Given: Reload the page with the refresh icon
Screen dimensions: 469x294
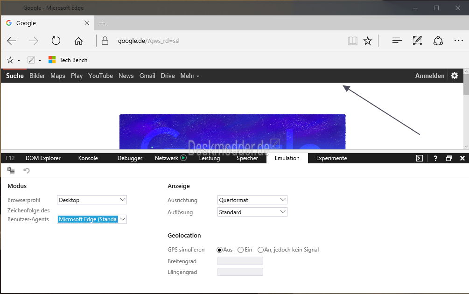Looking at the screenshot, I should (56, 41).
